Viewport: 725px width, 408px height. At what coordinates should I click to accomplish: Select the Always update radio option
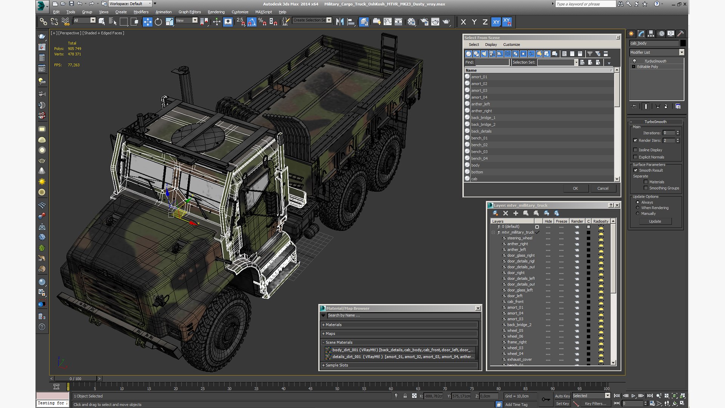pos(638,202)
